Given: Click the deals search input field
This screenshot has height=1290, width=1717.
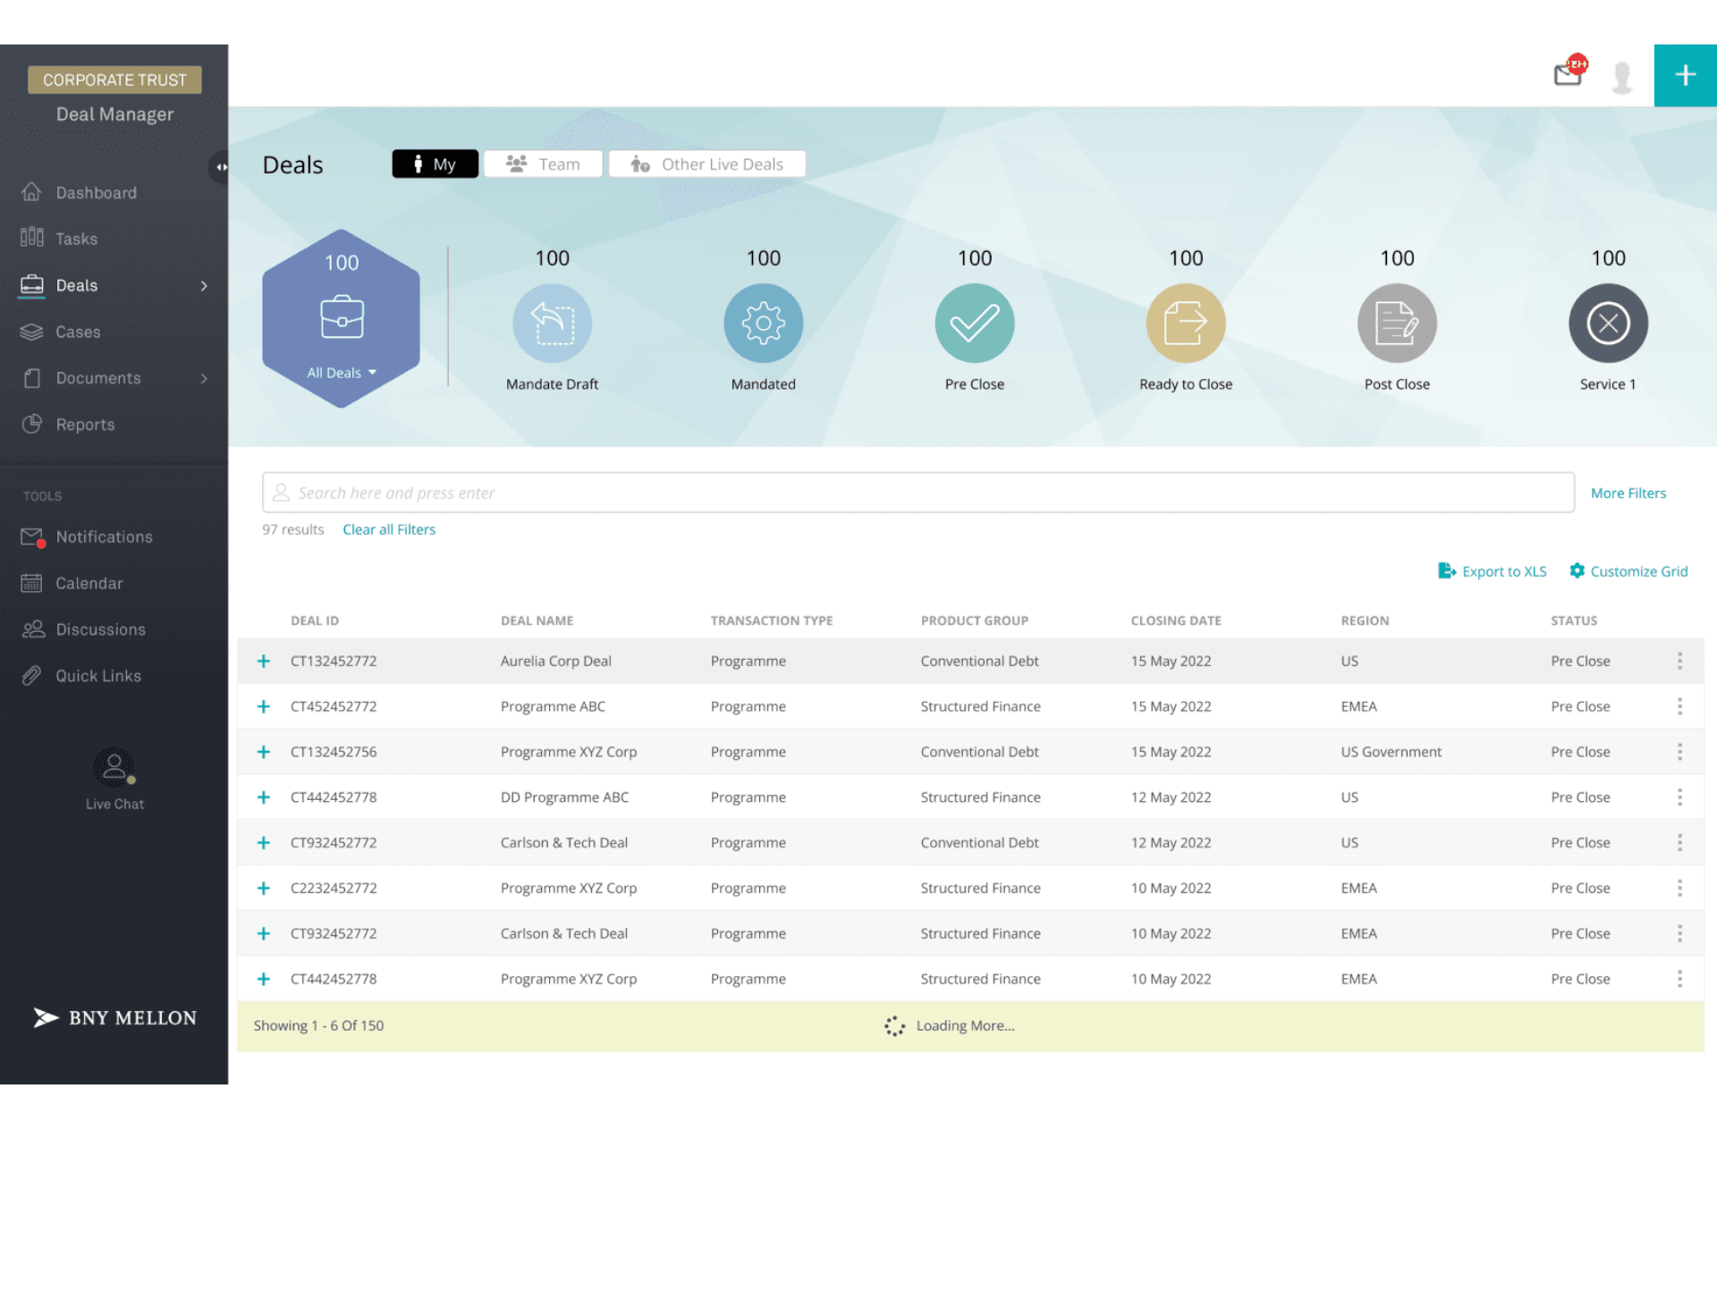Looking at the screenshot, I should click(918, 493).
